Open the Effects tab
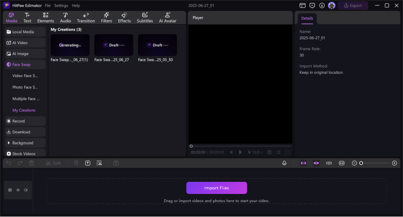Image resolution: width=403 pixels, height=217 pixels. [x=124, y=18]
